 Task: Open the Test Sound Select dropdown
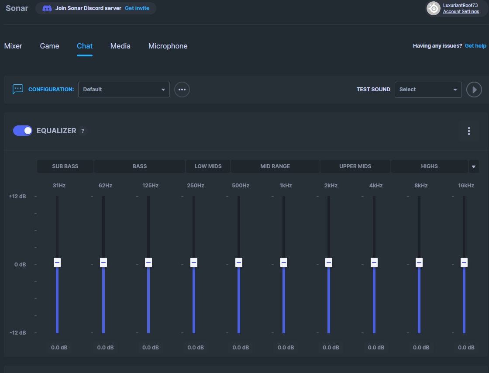(428, 90)
